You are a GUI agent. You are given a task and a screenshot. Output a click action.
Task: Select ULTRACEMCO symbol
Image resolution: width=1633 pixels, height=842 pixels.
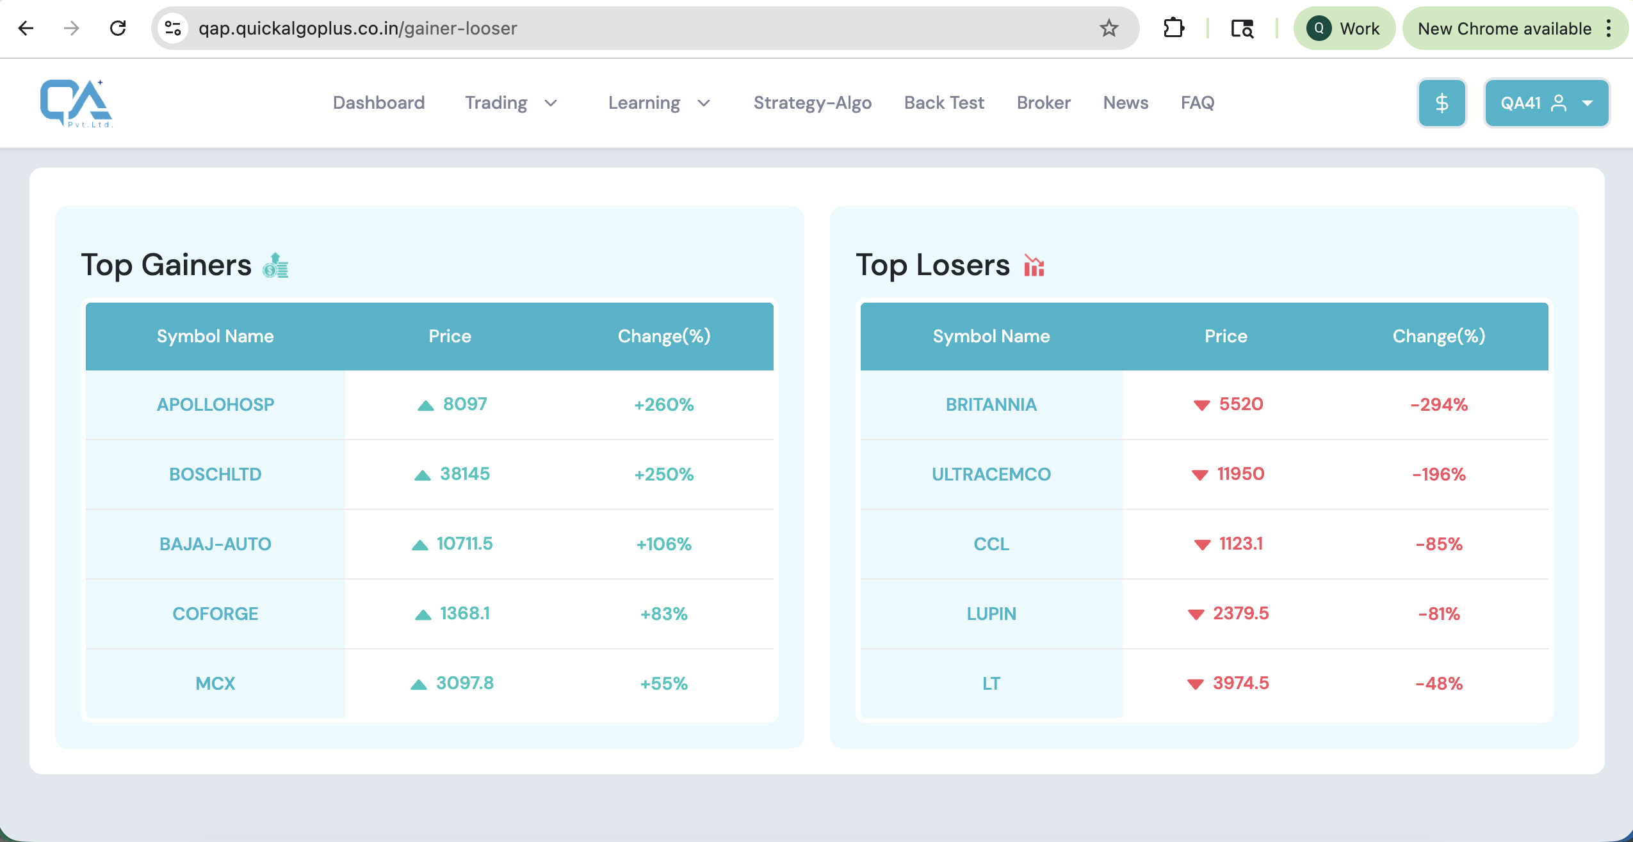pyautogui.click(x=991, y=474)
